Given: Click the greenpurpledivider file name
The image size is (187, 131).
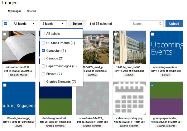Looking at the screenshot, I should 166,118.
